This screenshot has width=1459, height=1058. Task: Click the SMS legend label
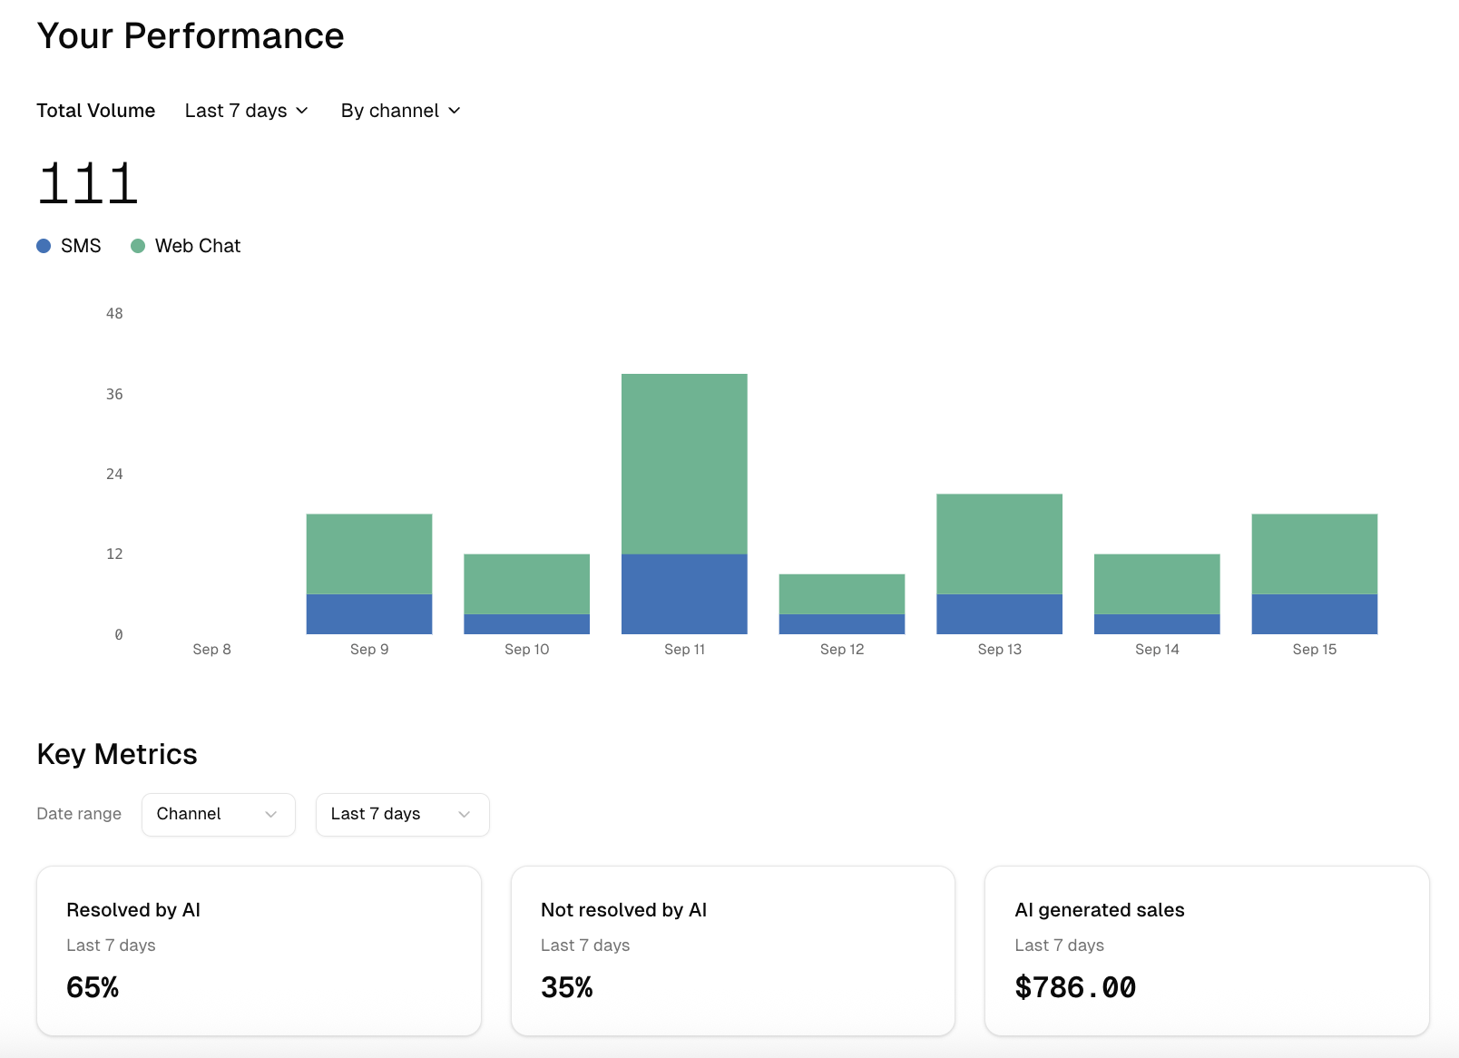coord(81,246)
